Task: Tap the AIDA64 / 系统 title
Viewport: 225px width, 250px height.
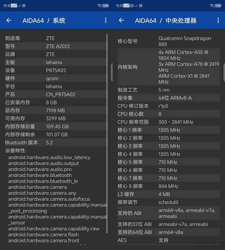Action: (x=44, y=21)
